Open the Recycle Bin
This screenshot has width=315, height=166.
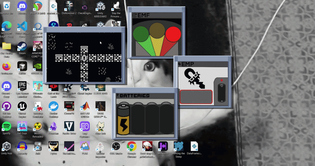[7, 7]
